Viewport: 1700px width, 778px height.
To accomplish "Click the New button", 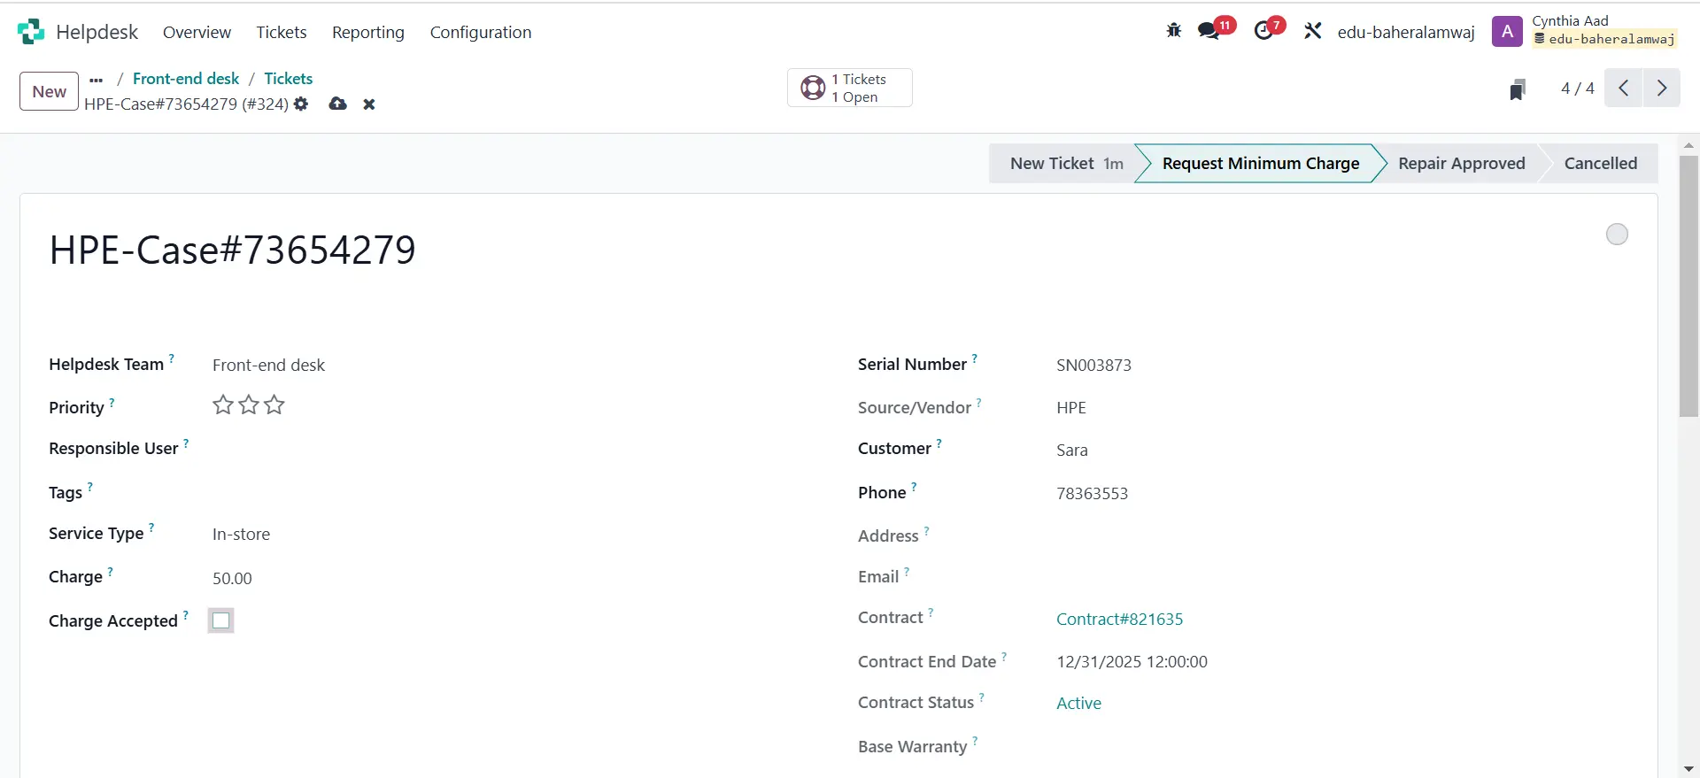I will click(x=50, y=91).
